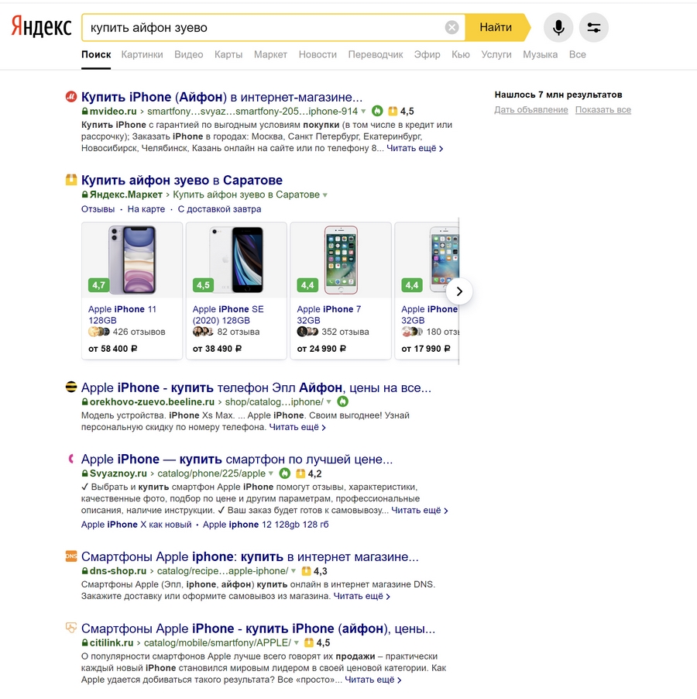Open the Отзывы sublink under Яндекс.Маркет
This screenshot has width=697, height=699.
coord(98,209)
